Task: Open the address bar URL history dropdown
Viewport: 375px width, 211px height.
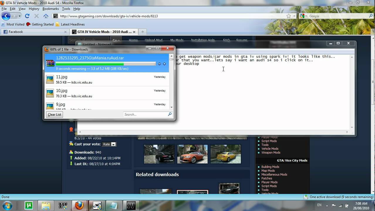Action: coord(294,16)
